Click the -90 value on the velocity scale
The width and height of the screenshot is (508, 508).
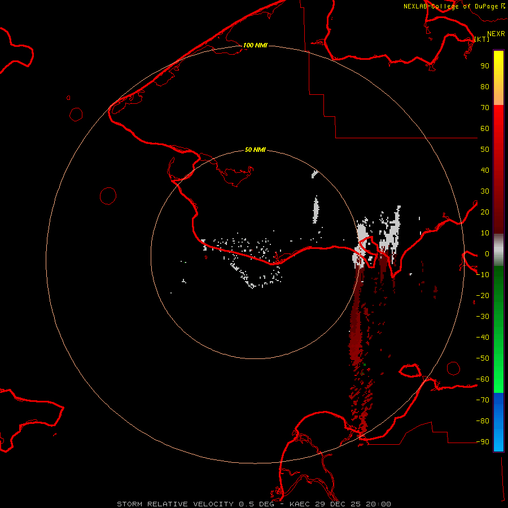click(x=483, y=442)
